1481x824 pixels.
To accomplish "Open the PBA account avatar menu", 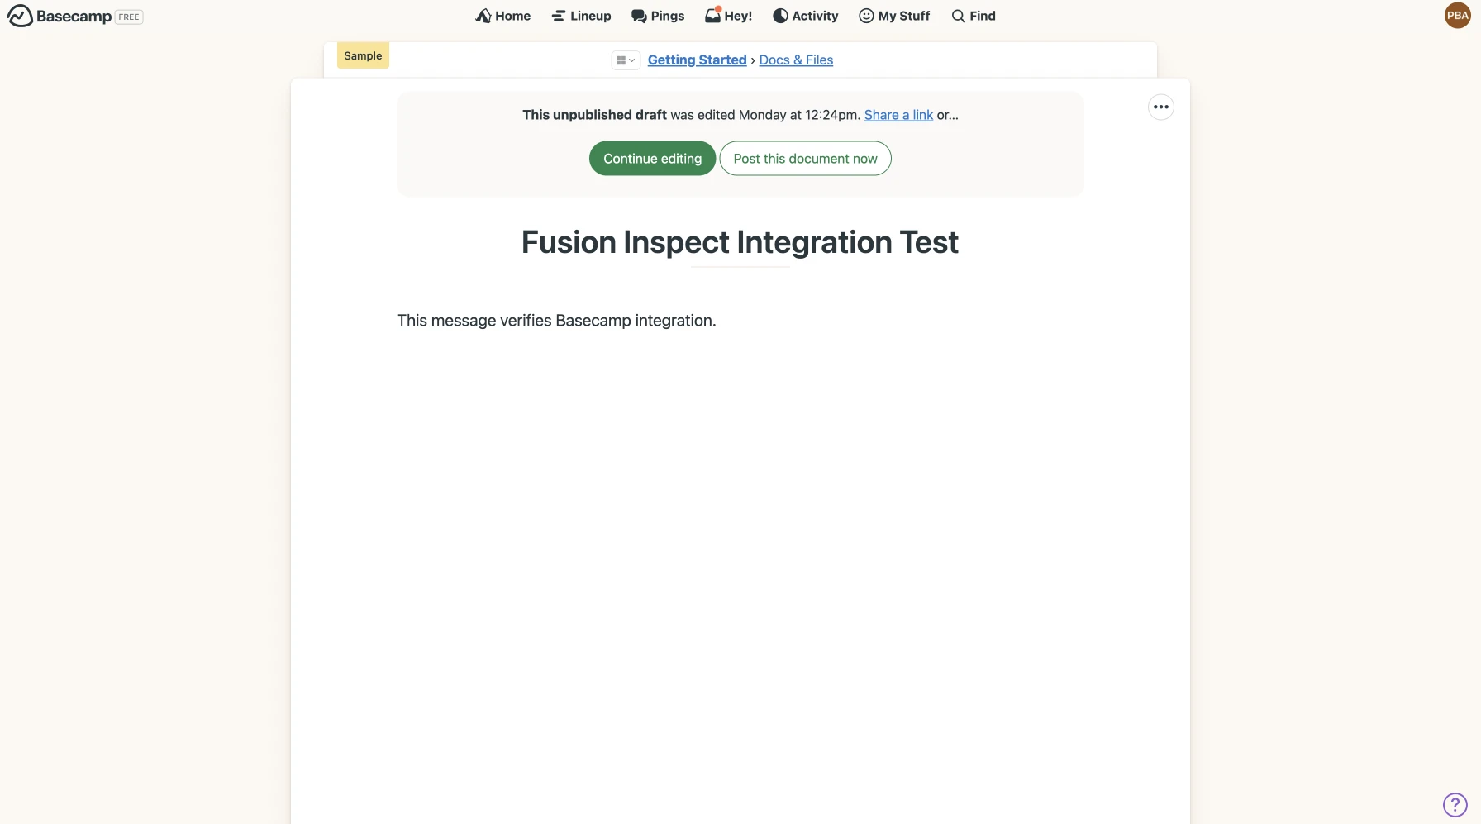I will [1457, 15].
